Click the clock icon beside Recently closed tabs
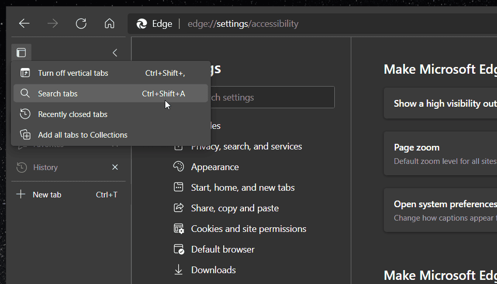497x284 pixels. point(25,114)
